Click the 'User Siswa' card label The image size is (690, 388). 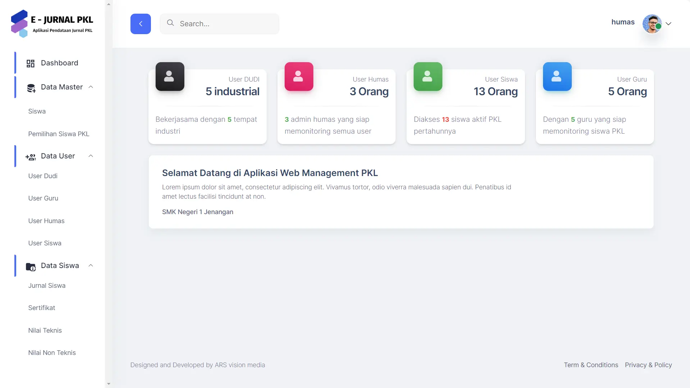pos(501,79)
